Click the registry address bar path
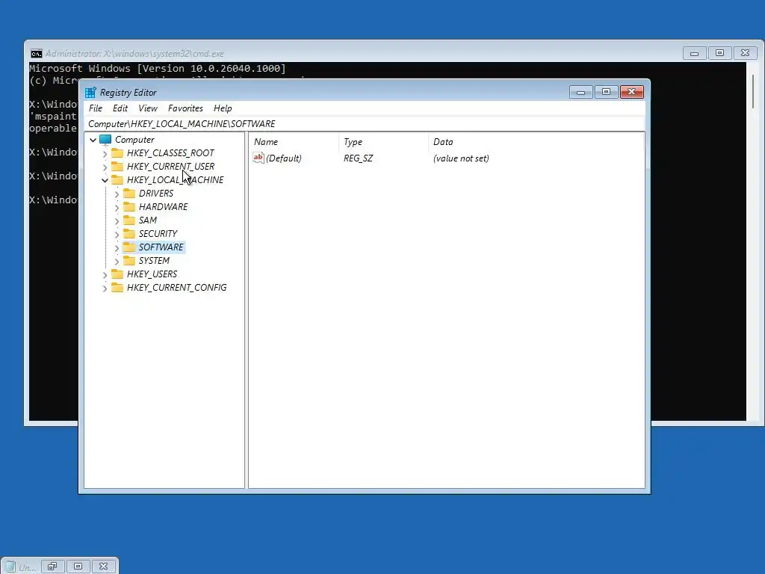765x574 pixels. point(365,124)
